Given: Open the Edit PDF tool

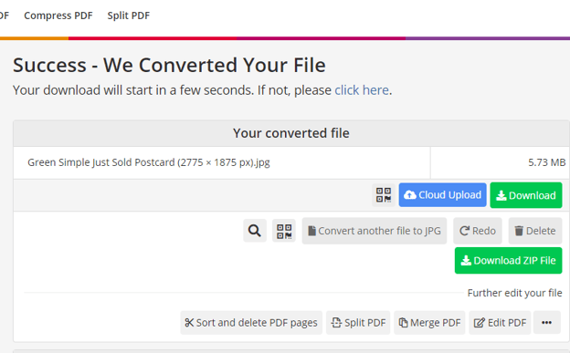Looking at the screenshot, I should coord(500,323).
